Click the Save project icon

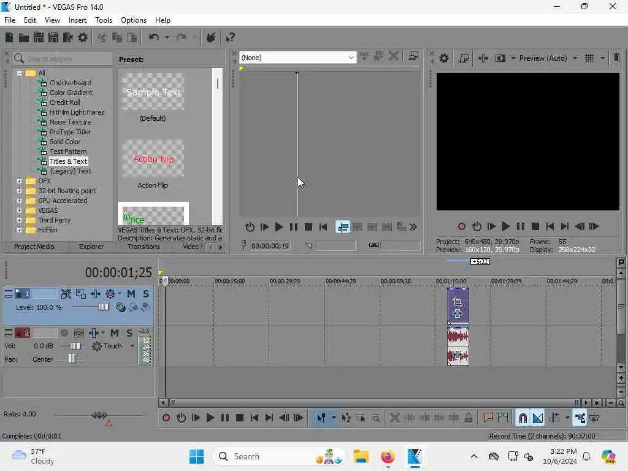[39, 37]
